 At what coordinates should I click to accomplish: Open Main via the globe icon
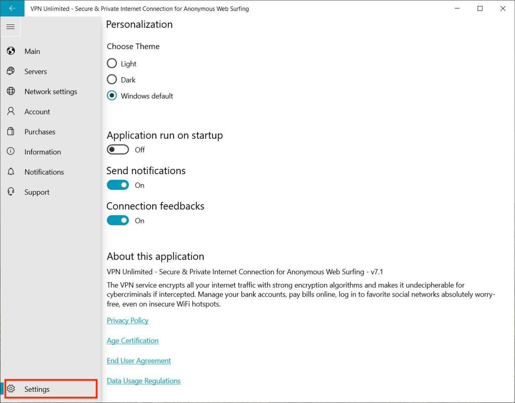(x=11, y=51)
